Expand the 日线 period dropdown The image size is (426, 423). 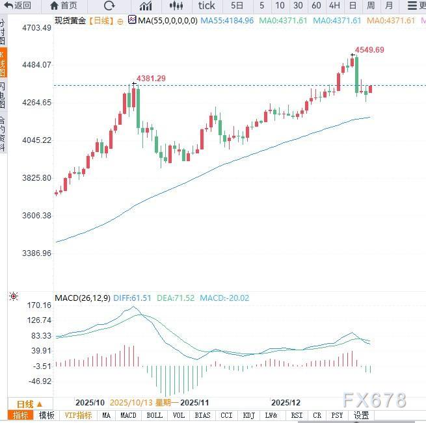pyautogui.click(x=29, y=404)
